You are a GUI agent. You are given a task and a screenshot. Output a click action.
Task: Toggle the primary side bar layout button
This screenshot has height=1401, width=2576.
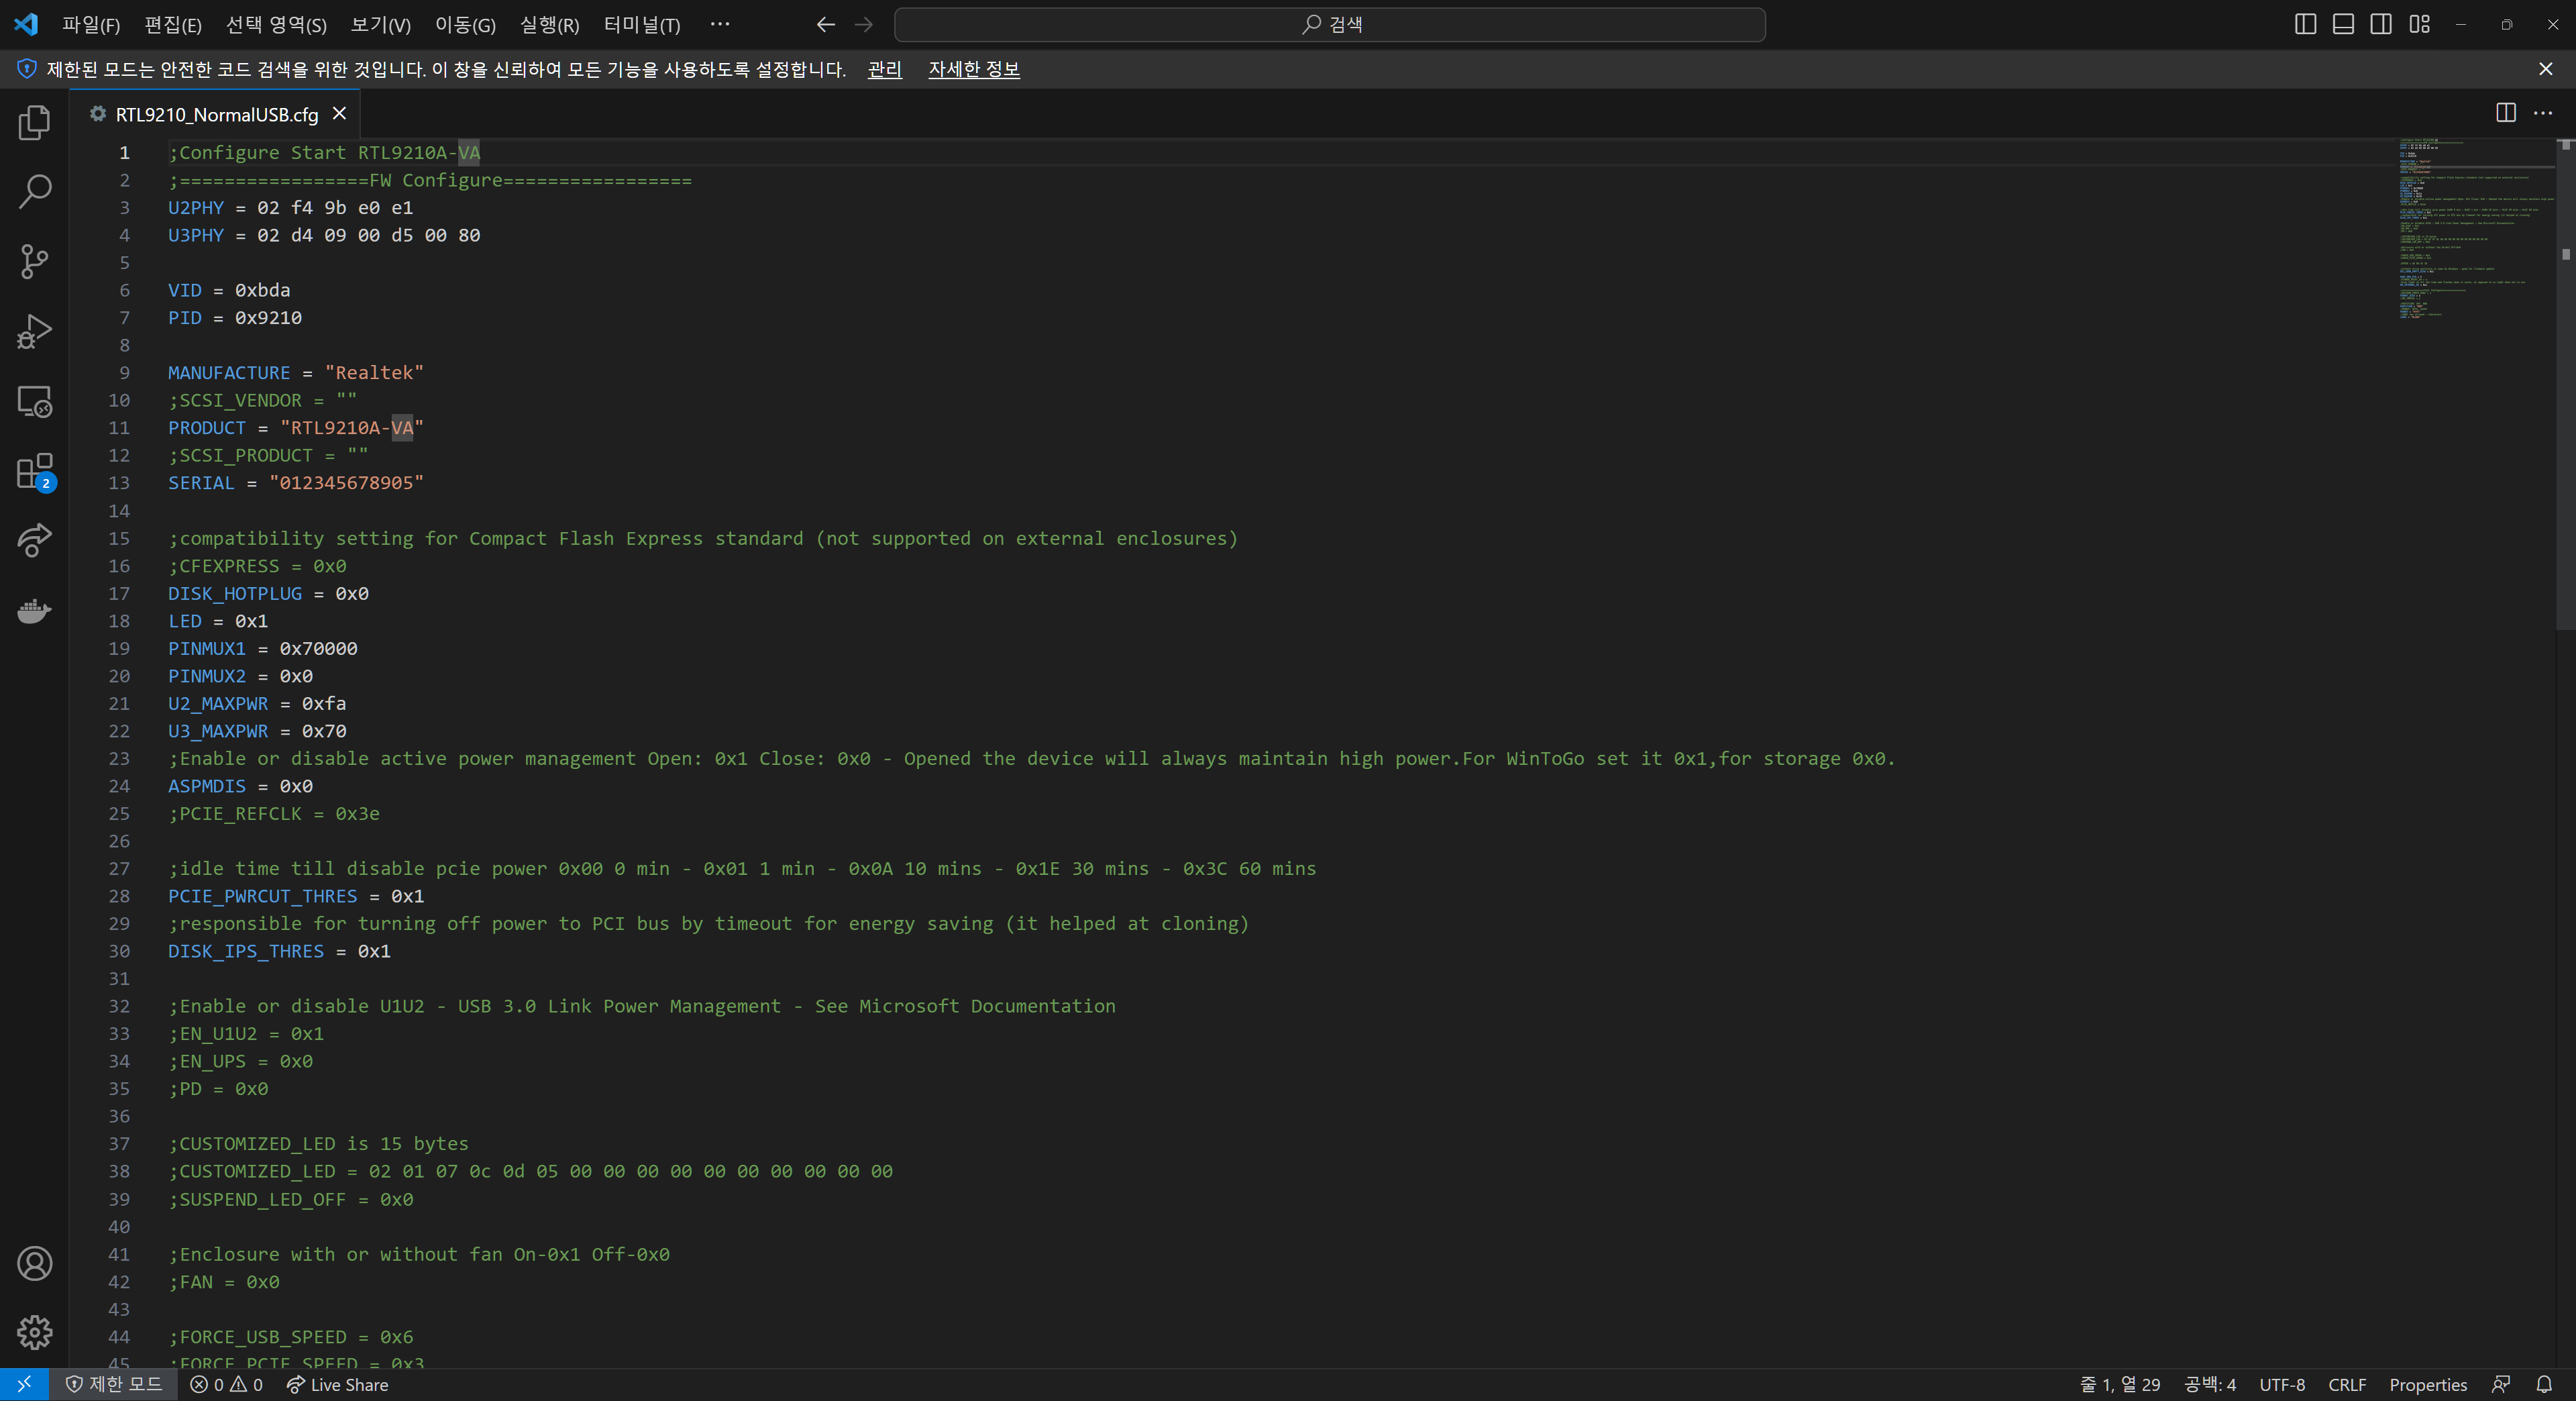(2305, 24)
